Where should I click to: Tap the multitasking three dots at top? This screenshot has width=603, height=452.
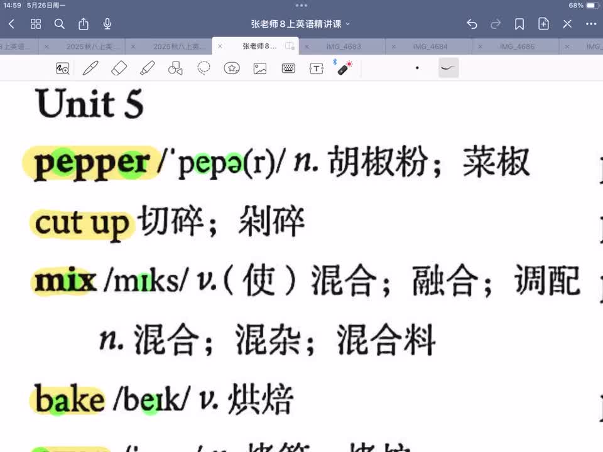(301, 6)
